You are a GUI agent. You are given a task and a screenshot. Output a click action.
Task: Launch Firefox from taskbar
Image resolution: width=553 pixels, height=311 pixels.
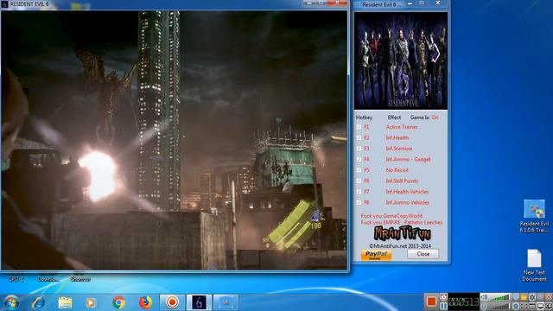pos(145,302)
